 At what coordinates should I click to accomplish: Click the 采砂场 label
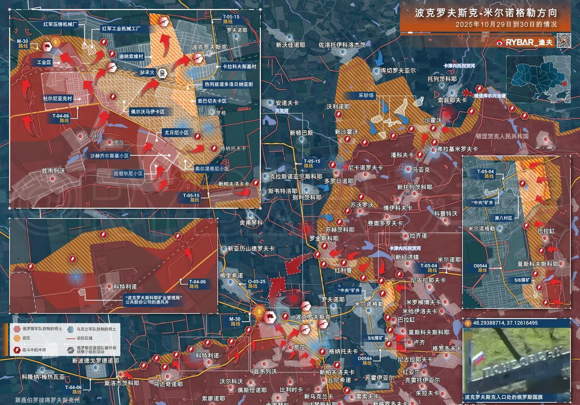click(x=366, y=95)
